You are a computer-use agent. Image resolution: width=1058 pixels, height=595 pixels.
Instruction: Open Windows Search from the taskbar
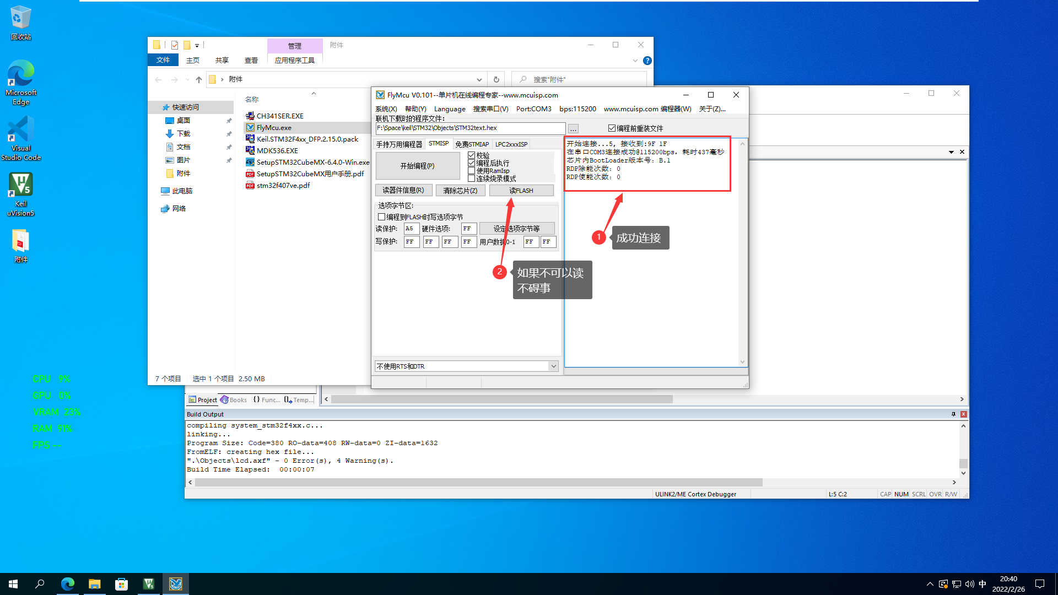point(39,583)
